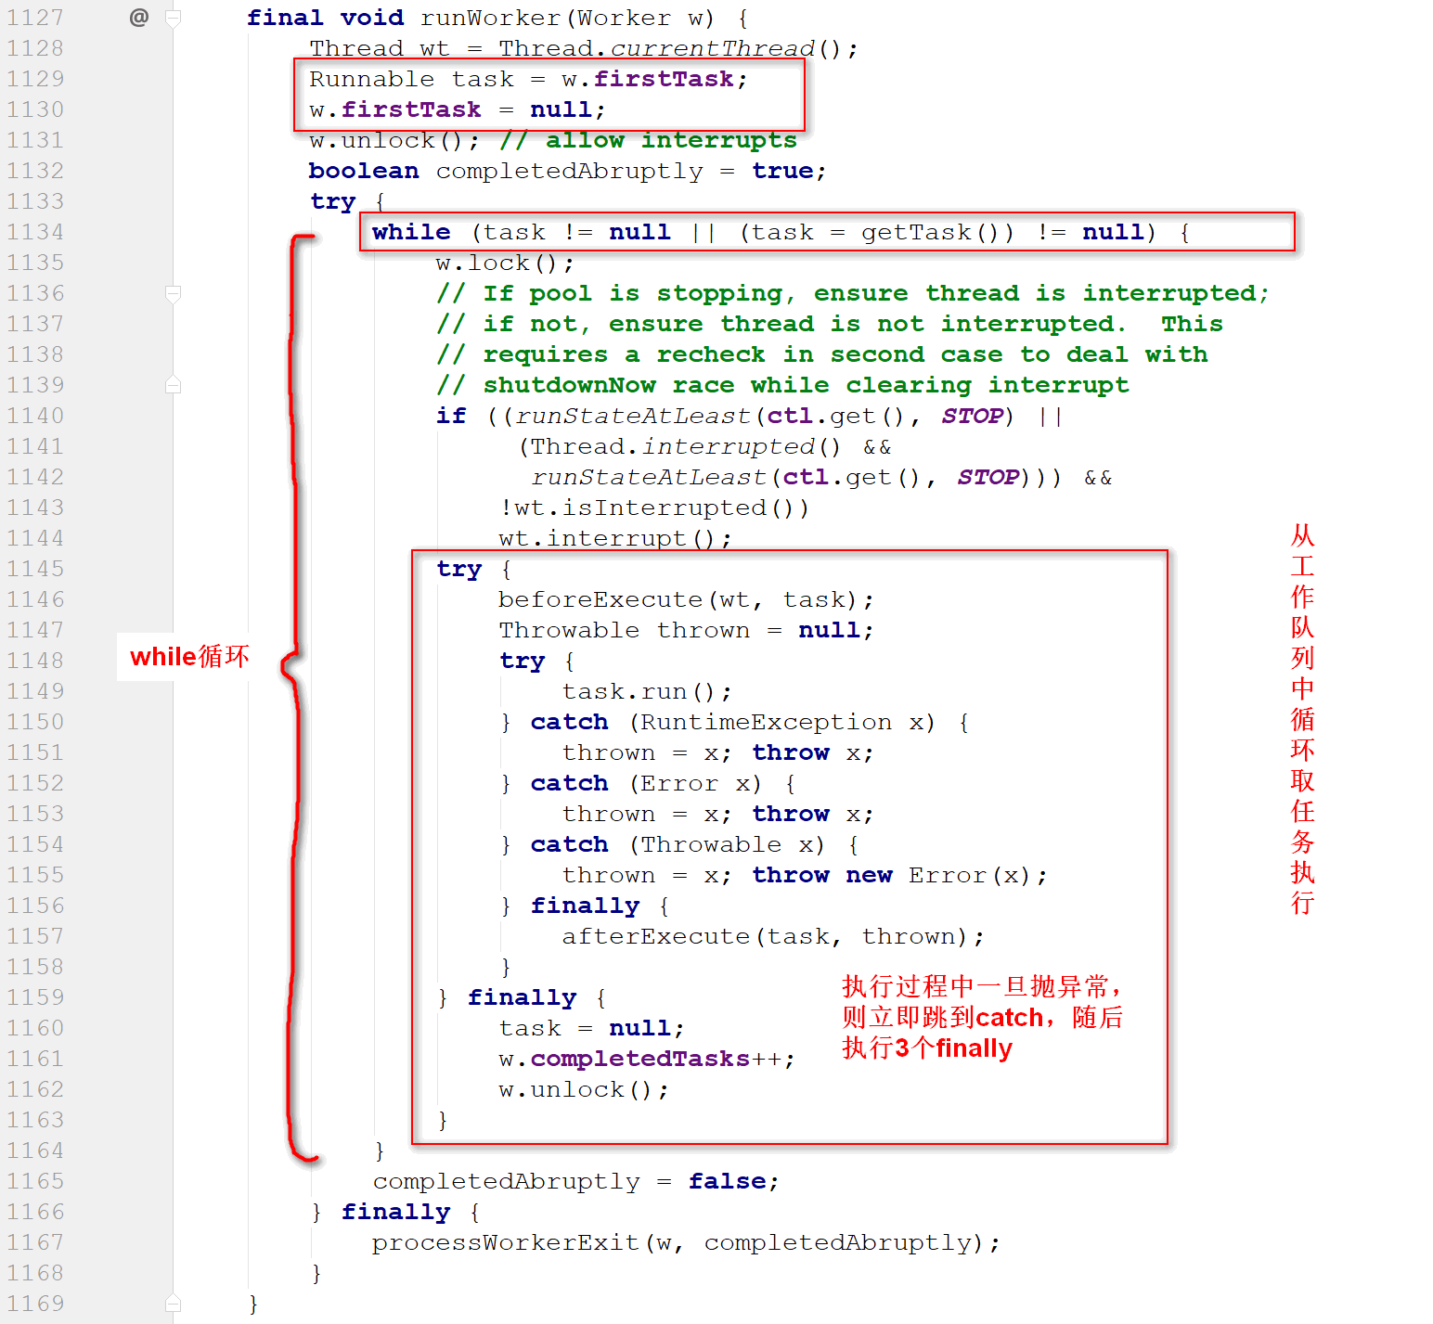Click the 'finally' keyword on line 1166
This screenshot has height=1324, width=1433.
(x=395, y=1212)
